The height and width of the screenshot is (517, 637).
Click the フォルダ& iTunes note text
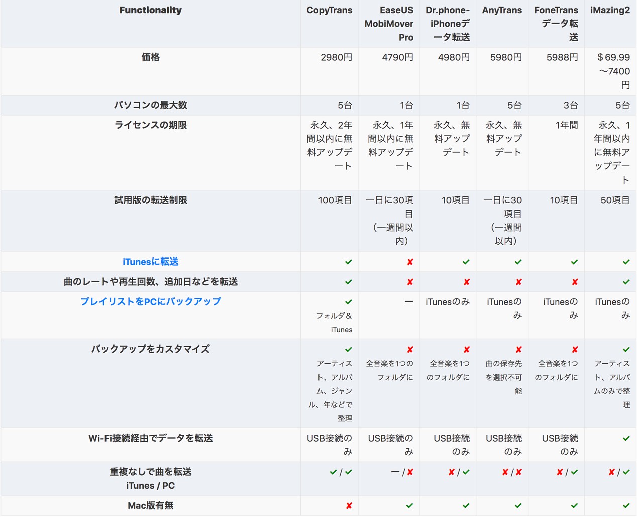334,323
